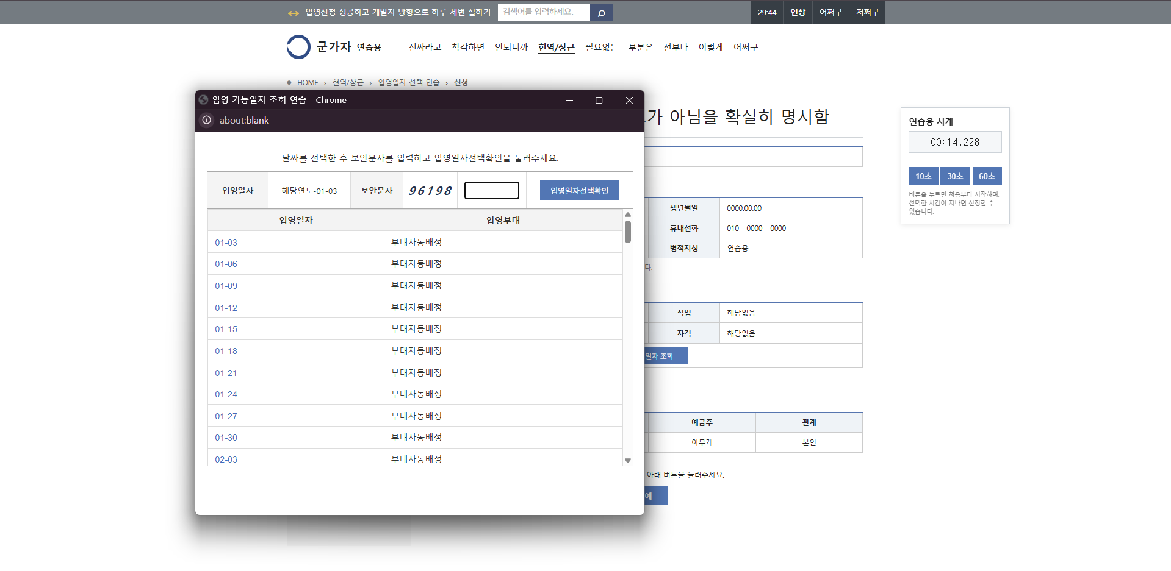Viewport: 1171px width, 571px height.
Task: Open the 전부다 menu item
Action: 676,47
